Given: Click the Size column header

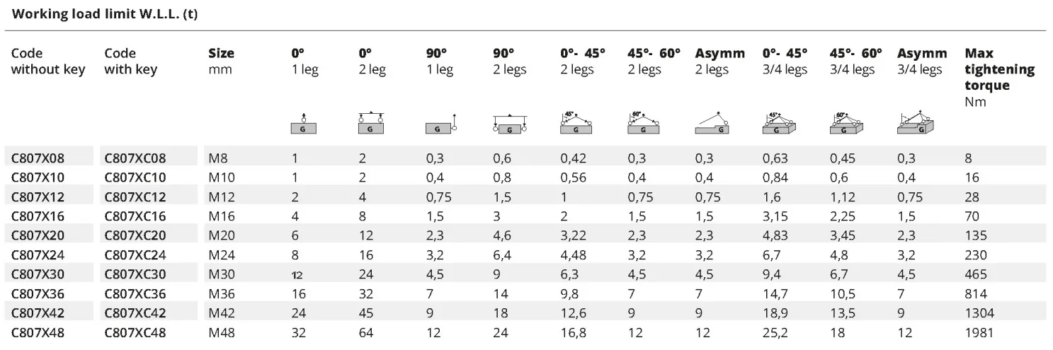Looking at the screenshot, I should click(221, 62).
